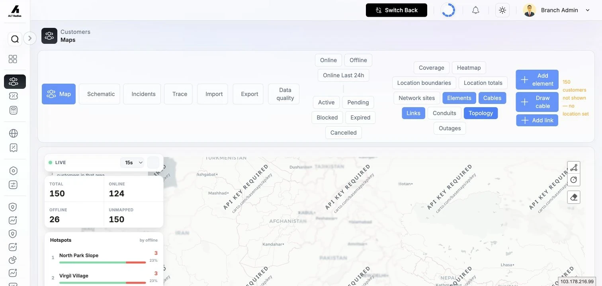Show the Outages layer
The height and width of the screenshot is (286, 602).
pos(450,128)
